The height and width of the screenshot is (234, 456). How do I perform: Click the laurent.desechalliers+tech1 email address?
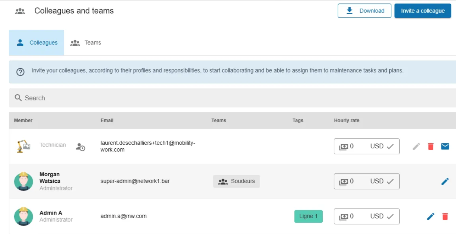point(148,147)
